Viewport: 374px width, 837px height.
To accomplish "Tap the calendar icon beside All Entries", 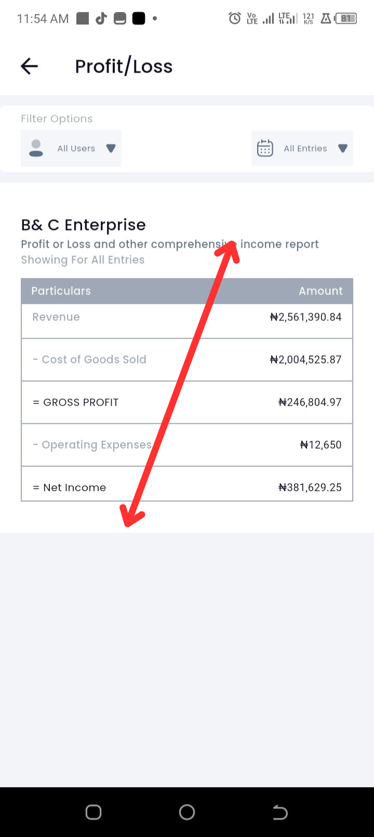I will (265, 148).
